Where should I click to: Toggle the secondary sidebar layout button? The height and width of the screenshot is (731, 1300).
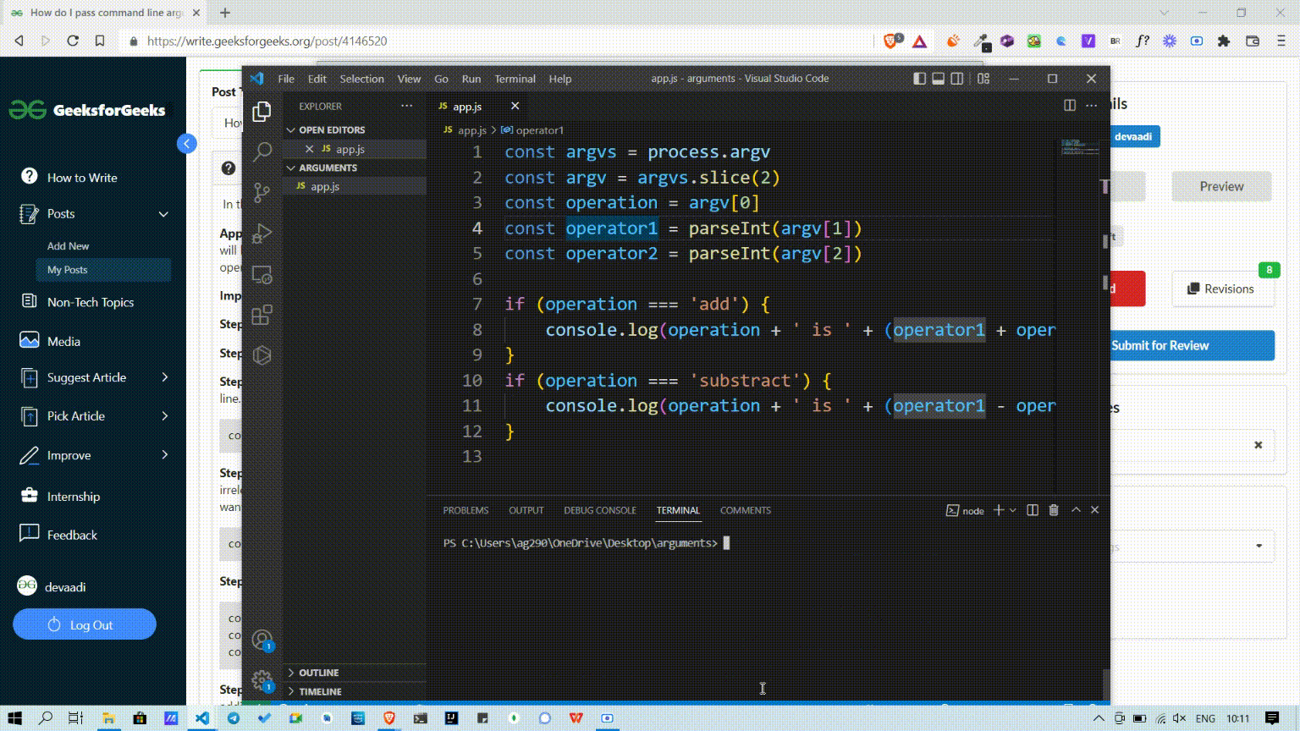click(957, 79)
